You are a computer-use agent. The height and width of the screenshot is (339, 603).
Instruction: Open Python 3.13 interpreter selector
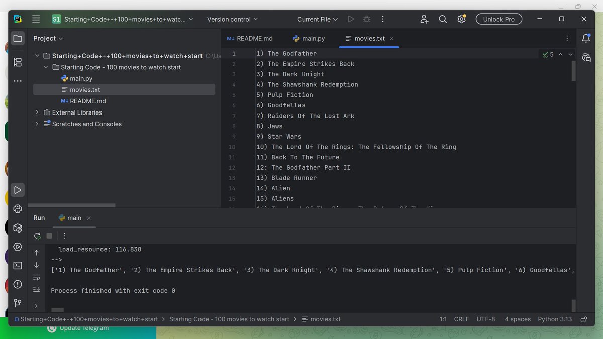click(x=555, y=319)
